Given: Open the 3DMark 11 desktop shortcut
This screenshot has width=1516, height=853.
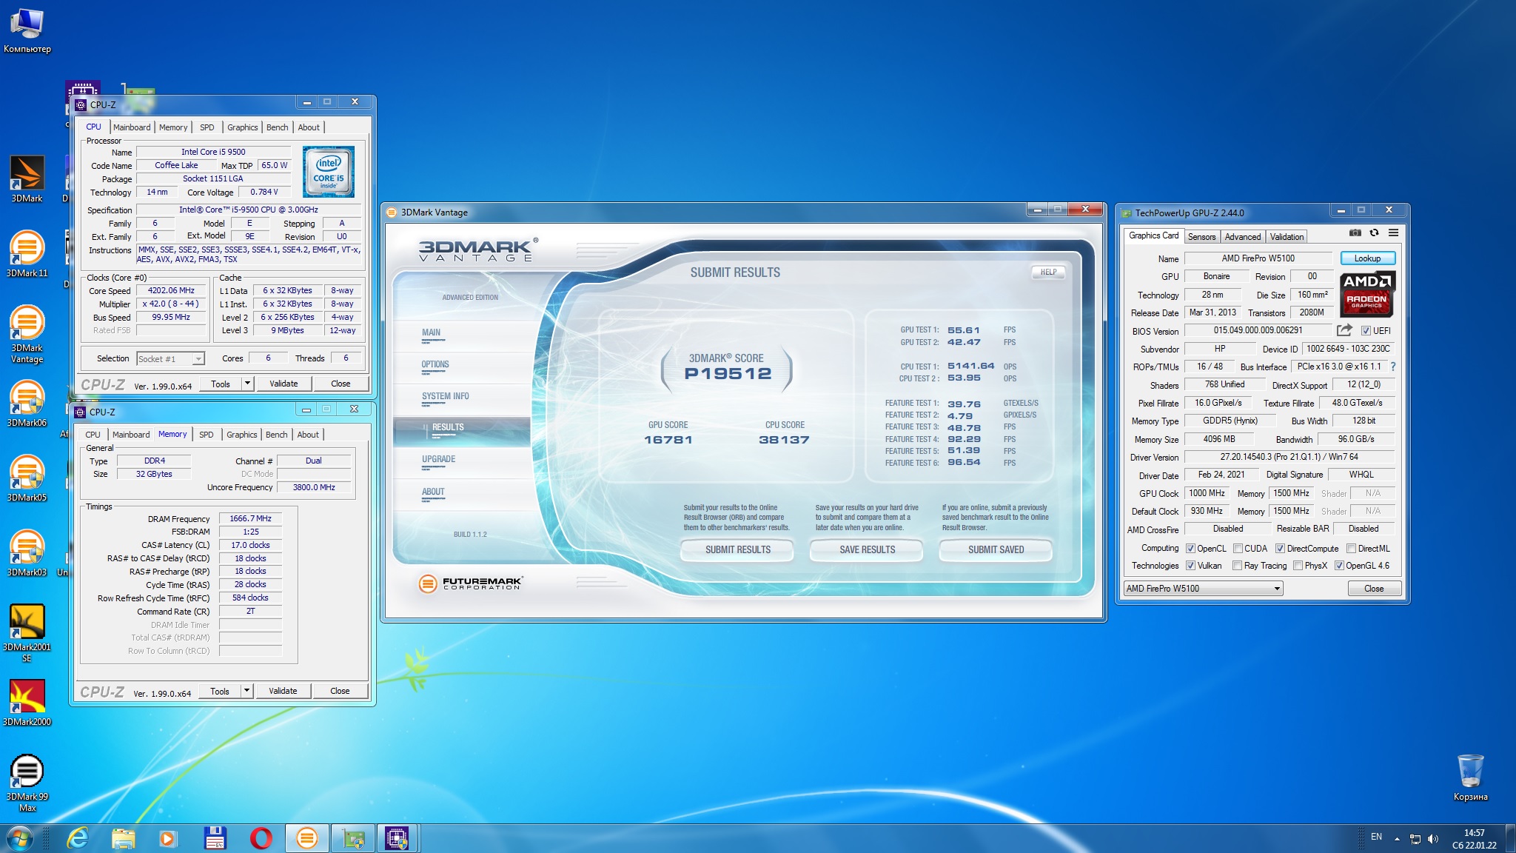Looking at the screenshot, I should coord(27,253).
